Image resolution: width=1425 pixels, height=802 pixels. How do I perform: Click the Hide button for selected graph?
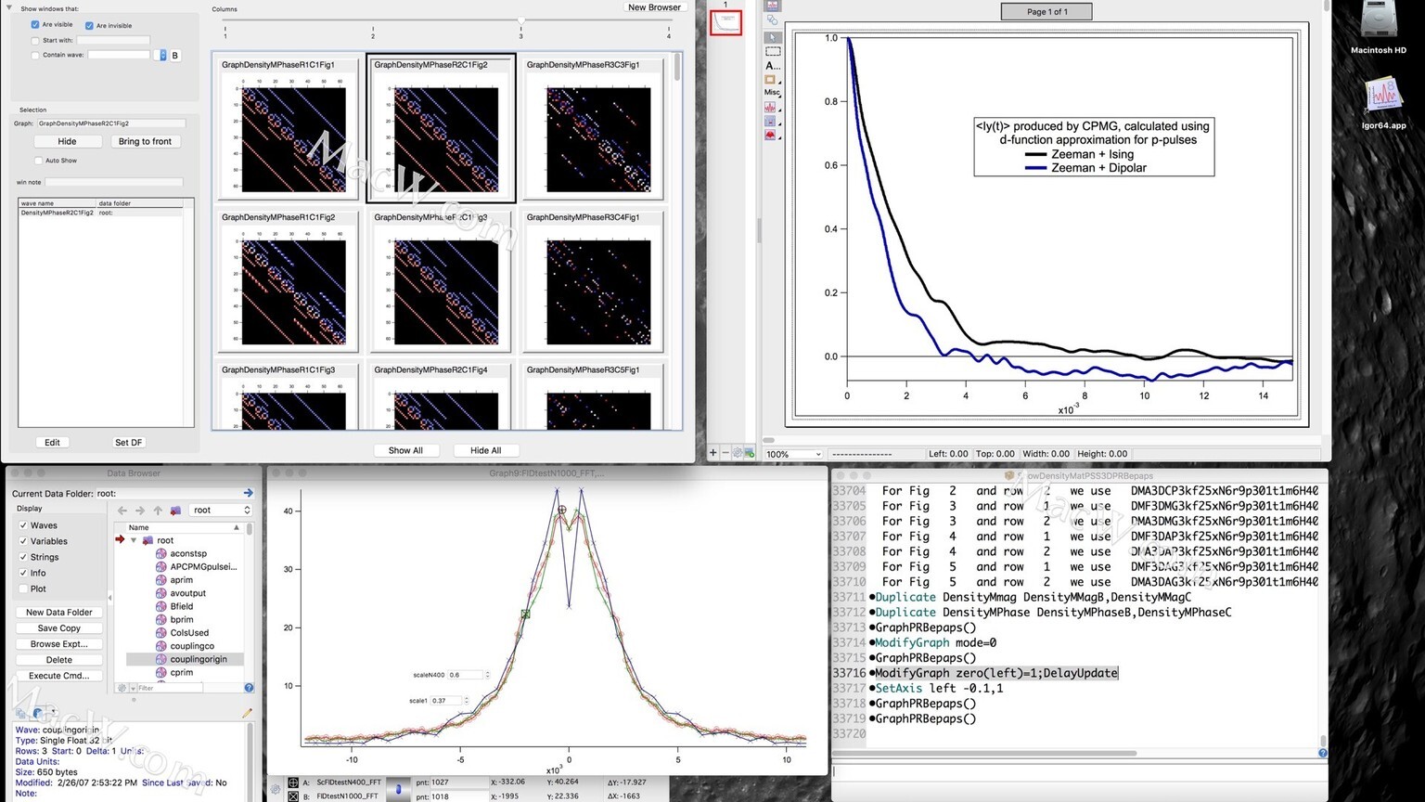(x=67, y=141)
